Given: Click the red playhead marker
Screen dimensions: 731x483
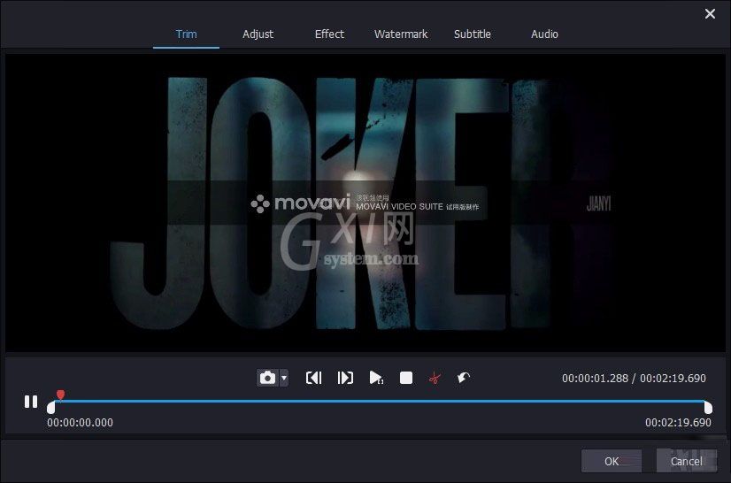Looking at the screenshot, I should tap(60, 395).
